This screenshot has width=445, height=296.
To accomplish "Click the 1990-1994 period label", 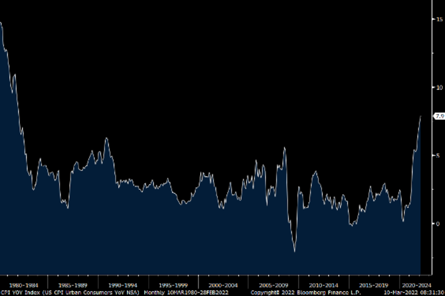I will tap(123, 285).
